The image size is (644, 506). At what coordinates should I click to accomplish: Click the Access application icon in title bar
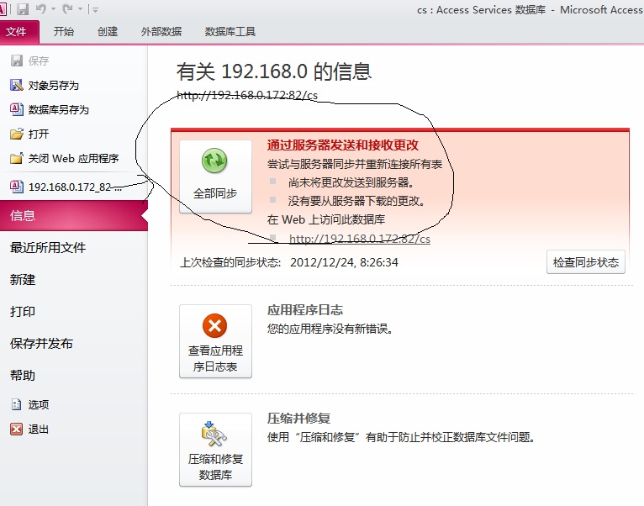(x=3, y=9)
